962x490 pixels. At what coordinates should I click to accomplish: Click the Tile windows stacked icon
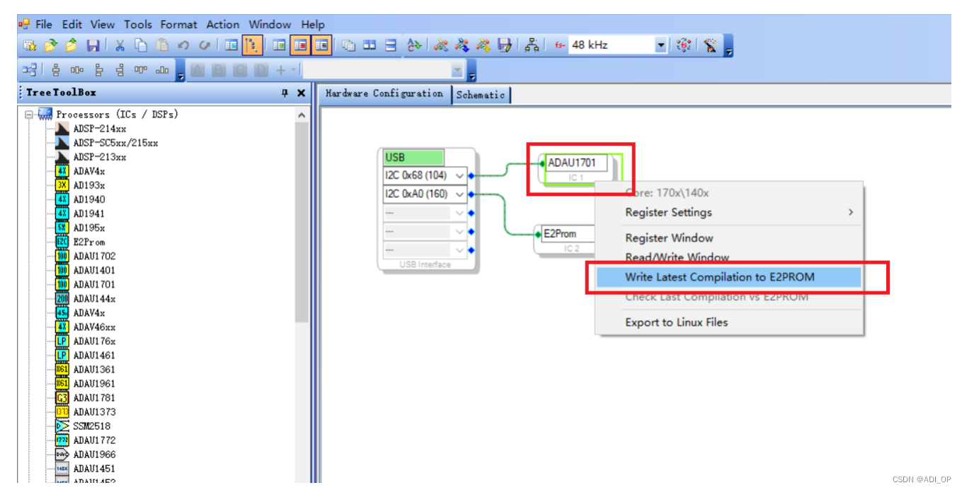coord(391,45)
